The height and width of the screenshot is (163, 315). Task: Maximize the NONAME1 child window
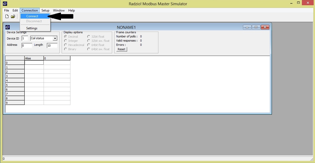pos(256,27)
